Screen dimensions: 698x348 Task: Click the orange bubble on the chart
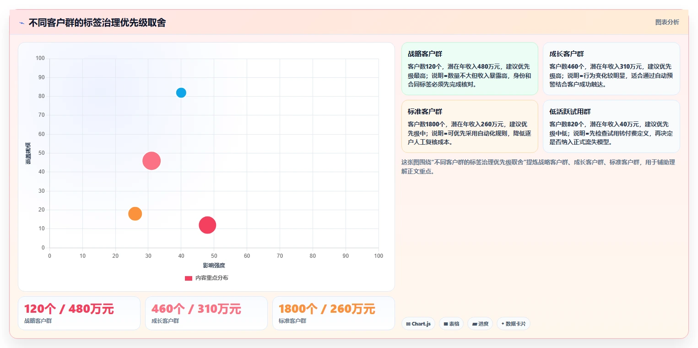[135, 213]
